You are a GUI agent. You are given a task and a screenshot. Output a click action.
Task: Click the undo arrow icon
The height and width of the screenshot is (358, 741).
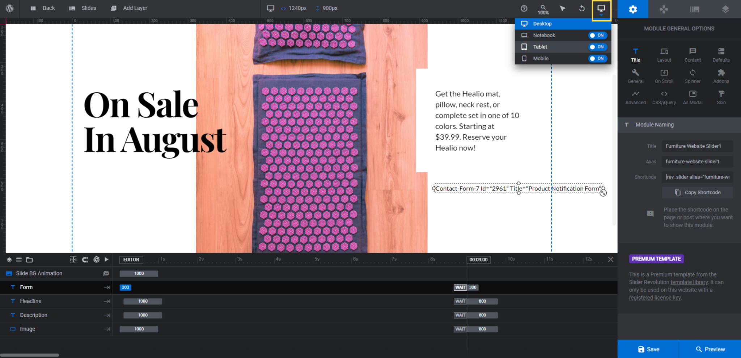582,8
